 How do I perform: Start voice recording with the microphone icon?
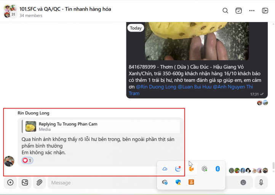pos(261,182)
